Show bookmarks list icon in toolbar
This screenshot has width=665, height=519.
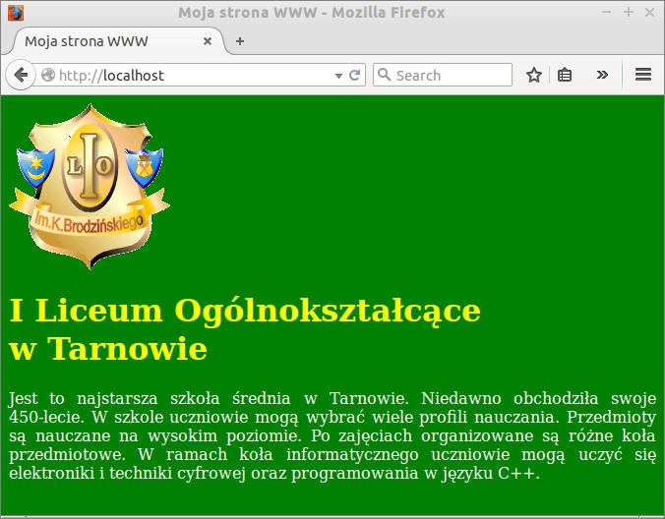pyautogui.click(x=565, y=75)
